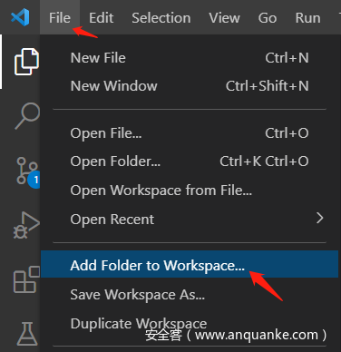341x352 pixels.
Task: Select Add Folder to Workspace...
Action: (190, 265)
